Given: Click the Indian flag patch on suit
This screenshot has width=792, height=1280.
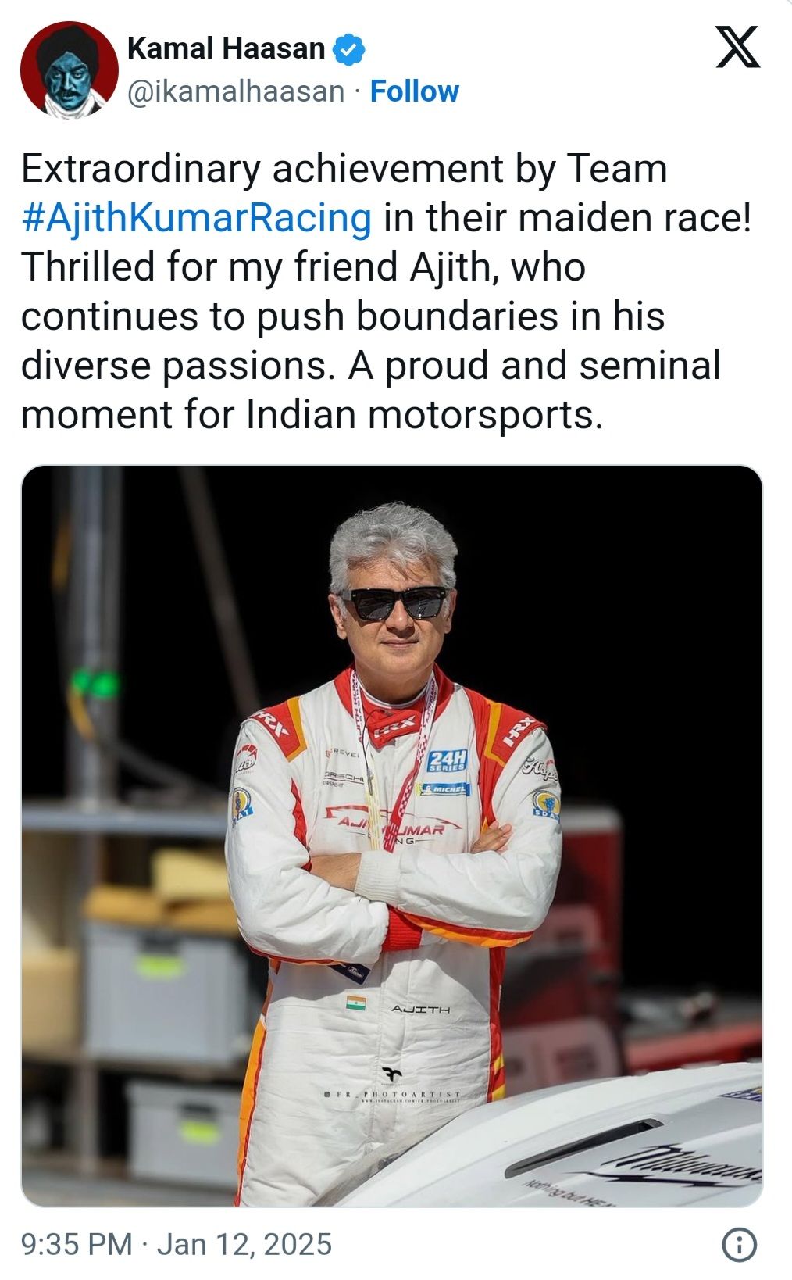Looking at the screenshot, I should coord(356,1003).
